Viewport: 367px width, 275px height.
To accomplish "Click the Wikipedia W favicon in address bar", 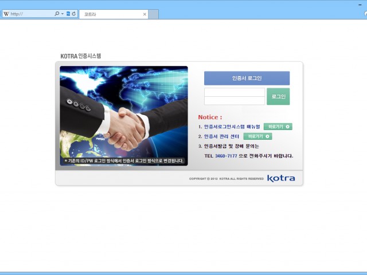I will 6,14.
